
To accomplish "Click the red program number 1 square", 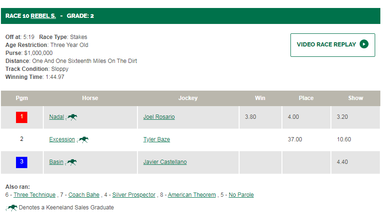I will coord(22,117).
